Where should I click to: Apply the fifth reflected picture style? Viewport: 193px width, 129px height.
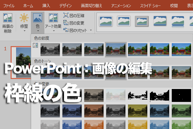[x=178, y=21]
